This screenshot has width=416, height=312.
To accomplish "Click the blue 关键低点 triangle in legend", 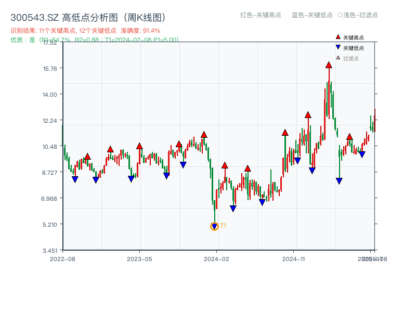I will click(x=338, y=47).
